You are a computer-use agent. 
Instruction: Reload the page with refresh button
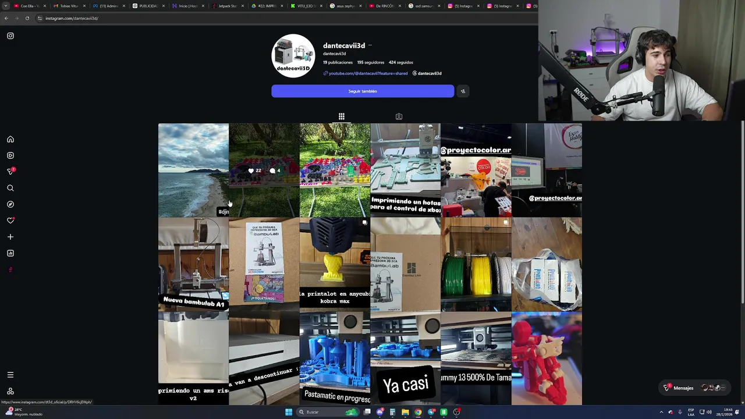tap(27, 18)
